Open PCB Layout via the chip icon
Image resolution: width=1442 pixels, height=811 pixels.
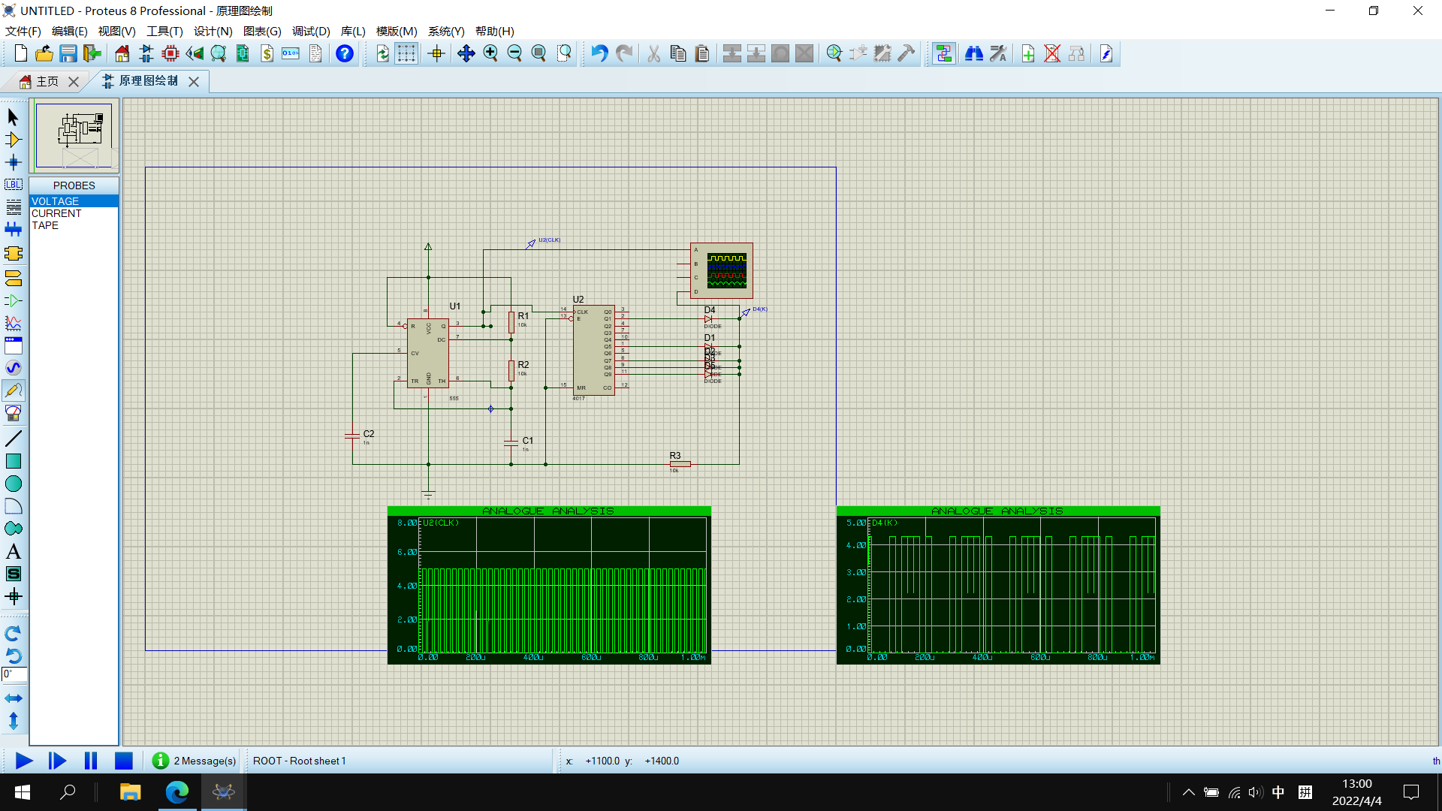tap(170, 53)
